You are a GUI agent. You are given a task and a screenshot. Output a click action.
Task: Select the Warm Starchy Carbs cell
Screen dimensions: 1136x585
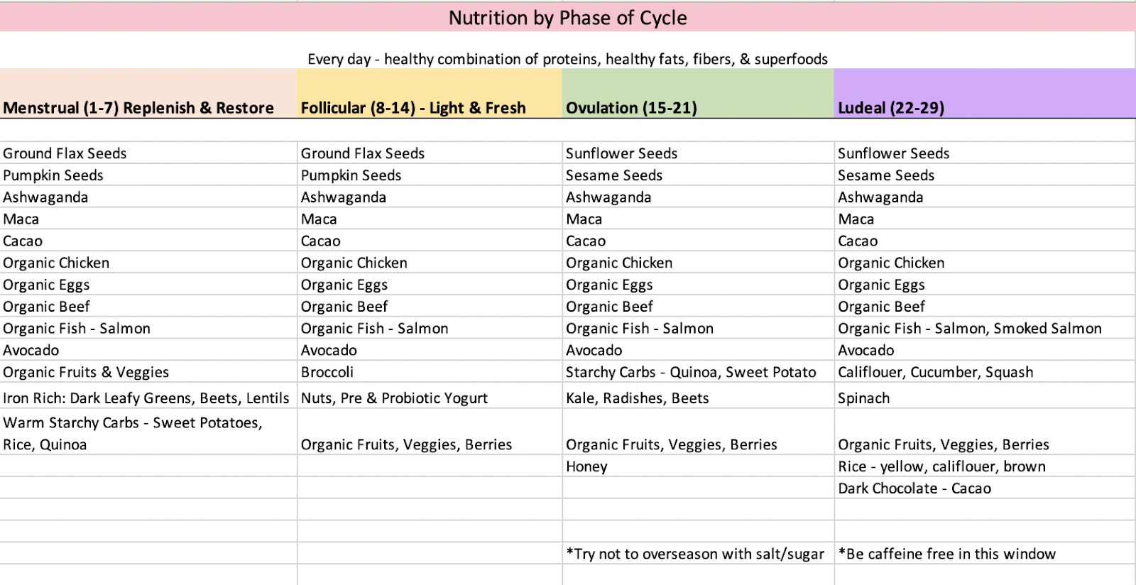(x=148, y=432)
